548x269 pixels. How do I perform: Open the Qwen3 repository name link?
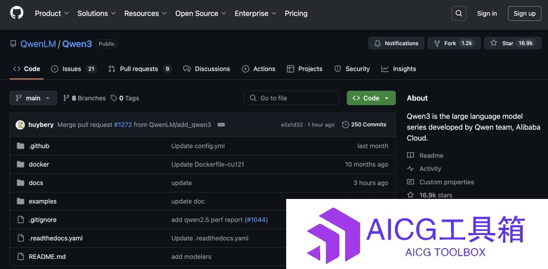(77, 44)
